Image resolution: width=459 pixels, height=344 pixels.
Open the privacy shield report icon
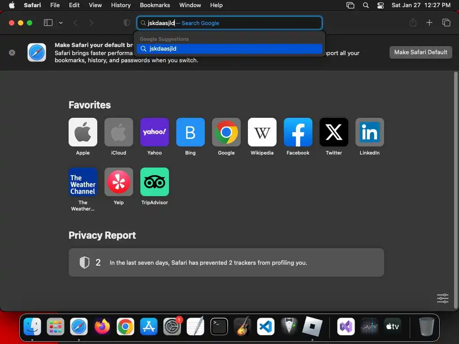[127, 23]
